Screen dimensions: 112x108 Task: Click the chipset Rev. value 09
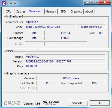[101, 33]
